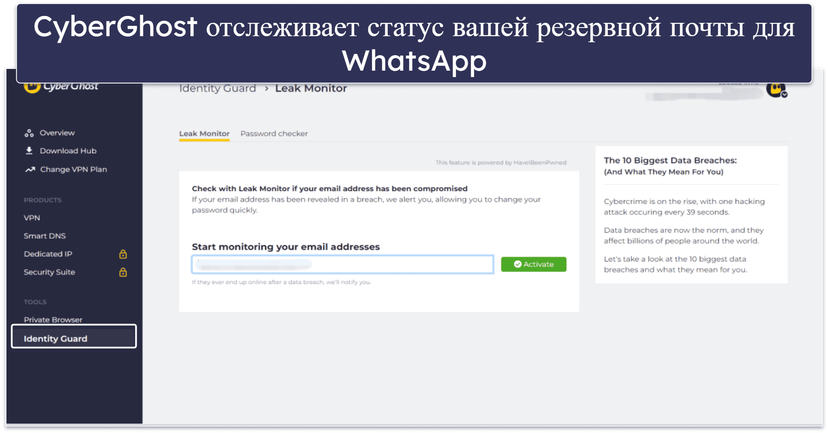Click the Activate button
Screen dimensions: 828x433
pos(533,264)
